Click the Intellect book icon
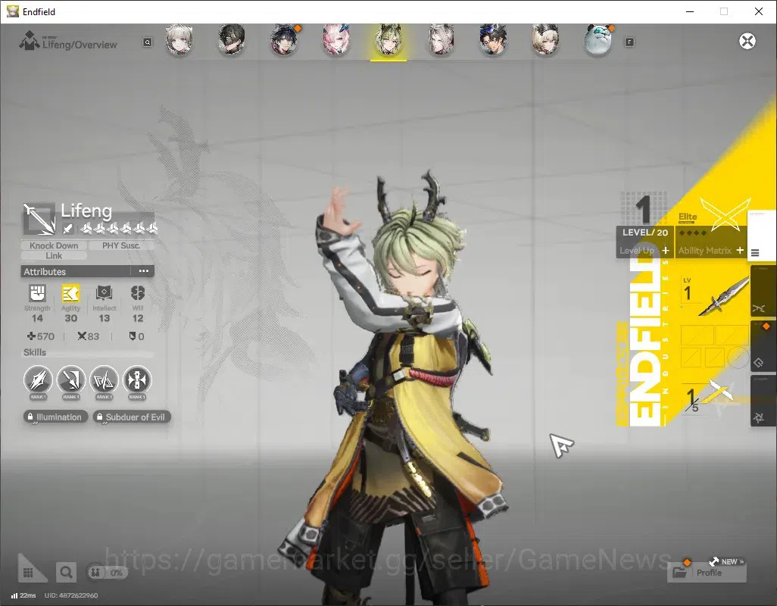Screen dimensions: 777x606 tap(104, 293)
